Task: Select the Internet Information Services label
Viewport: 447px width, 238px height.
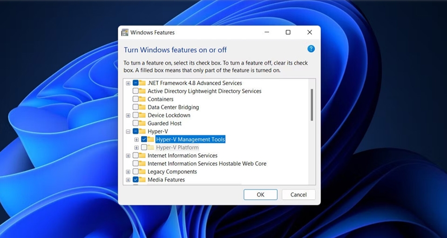Action: pos(183,156)
